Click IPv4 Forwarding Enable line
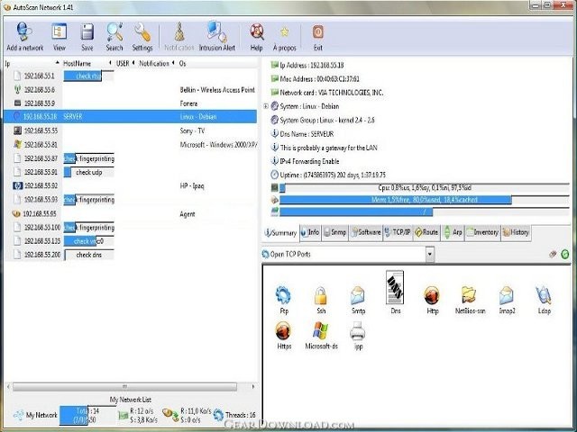 click(x=305, y=161)
